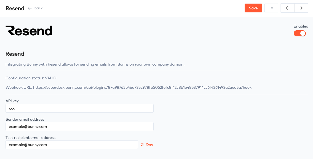Viewport: 313px width, 159px height.
Task: Click the back arrow icon
Action: 30,8
